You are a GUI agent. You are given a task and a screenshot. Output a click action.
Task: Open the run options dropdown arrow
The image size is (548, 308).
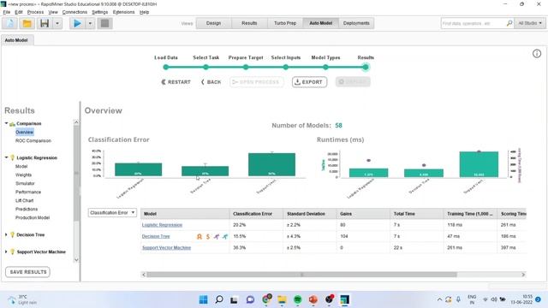pyautogui.click(x=90, y=23)
